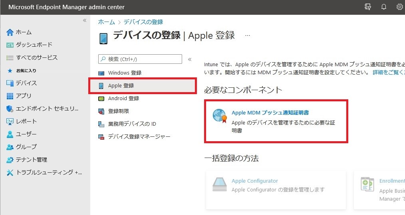The width and height of the screenshot is (405, 215).
Task: Click the Tenant administration gear icon
Action: [x=10, y=160]
